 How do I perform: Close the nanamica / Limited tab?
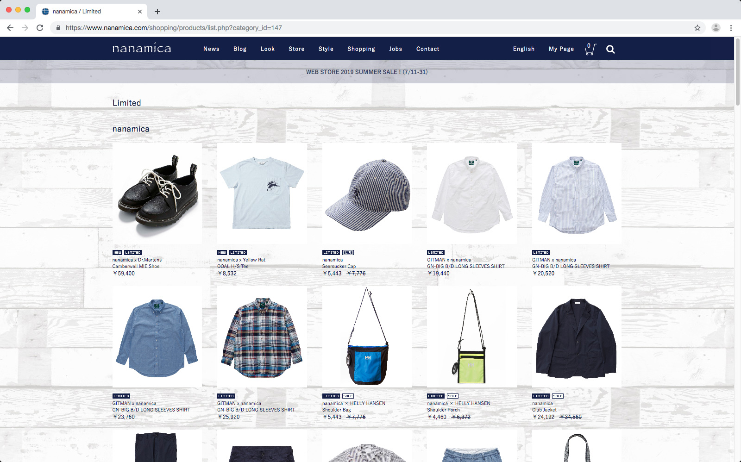click(140, 12)
